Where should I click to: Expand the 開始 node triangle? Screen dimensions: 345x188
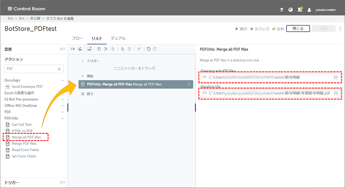83,76
